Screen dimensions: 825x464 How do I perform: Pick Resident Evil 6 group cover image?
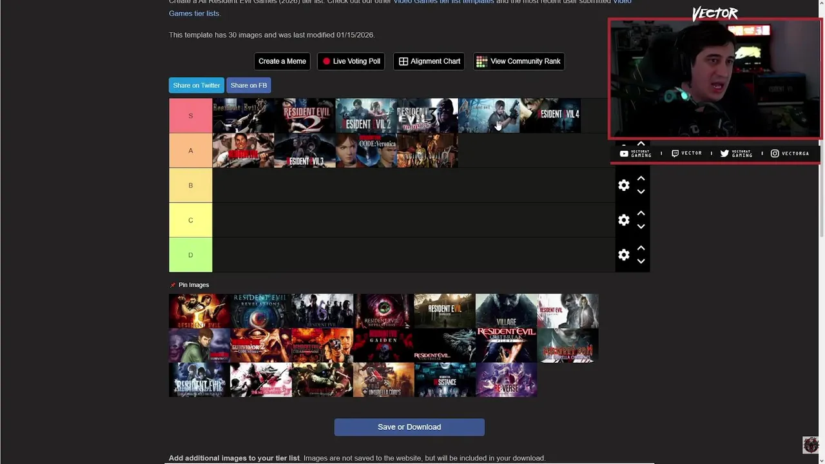322,311
